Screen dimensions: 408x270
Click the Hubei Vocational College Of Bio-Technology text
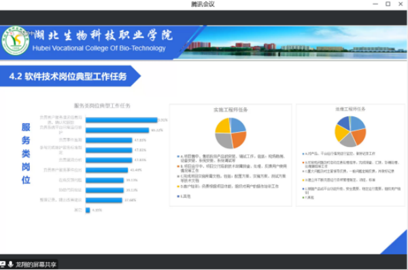point(99,48)
